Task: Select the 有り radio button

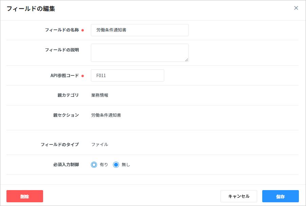Action: tap(94, 165)
